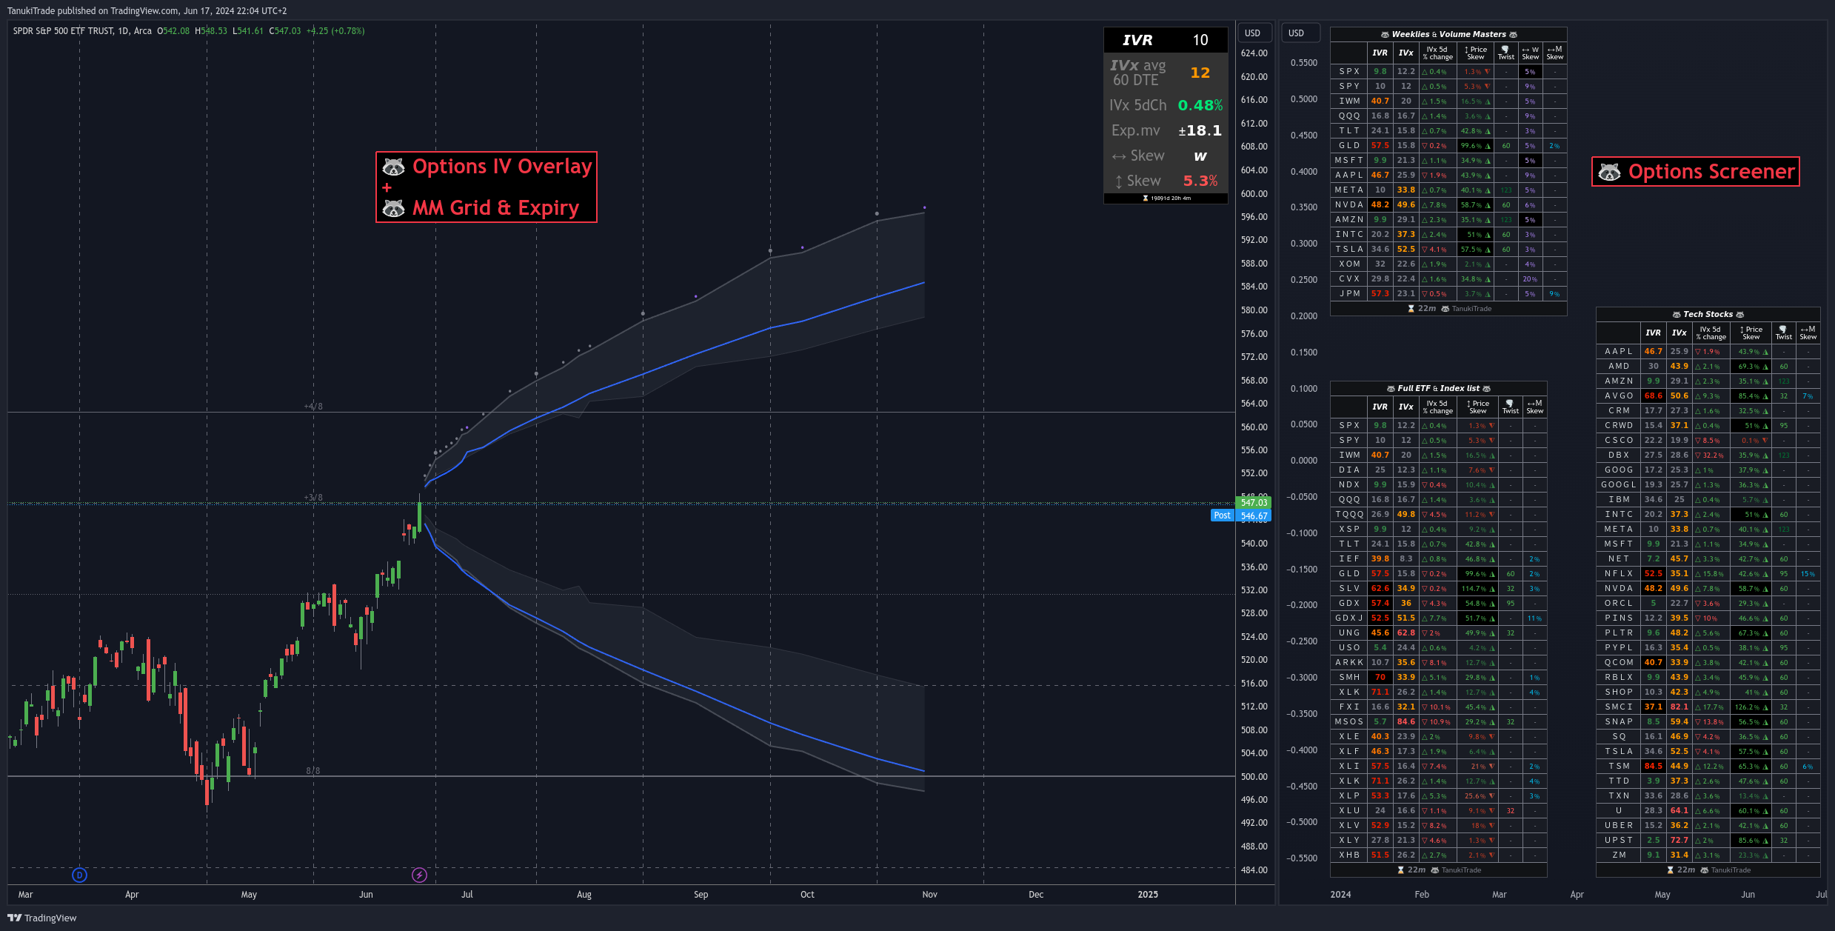Click 600.00 tick on main price axis
1835x931 pixels.
[x=1254, y=194]
